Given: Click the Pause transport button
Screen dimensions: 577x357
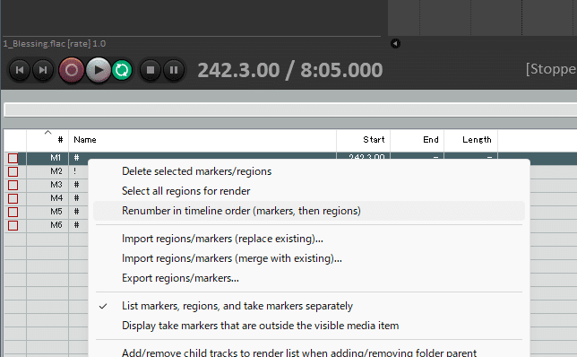Looking at the screenshot, I should click(x=174, y=70).
